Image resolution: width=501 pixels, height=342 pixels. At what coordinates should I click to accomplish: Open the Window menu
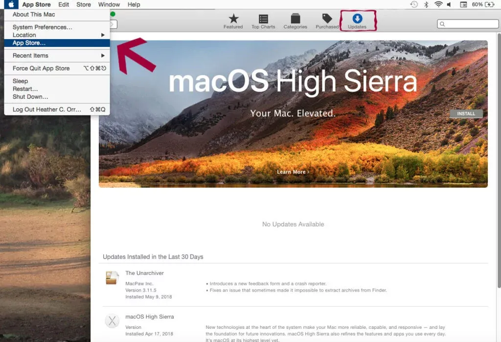pos(109,4)
